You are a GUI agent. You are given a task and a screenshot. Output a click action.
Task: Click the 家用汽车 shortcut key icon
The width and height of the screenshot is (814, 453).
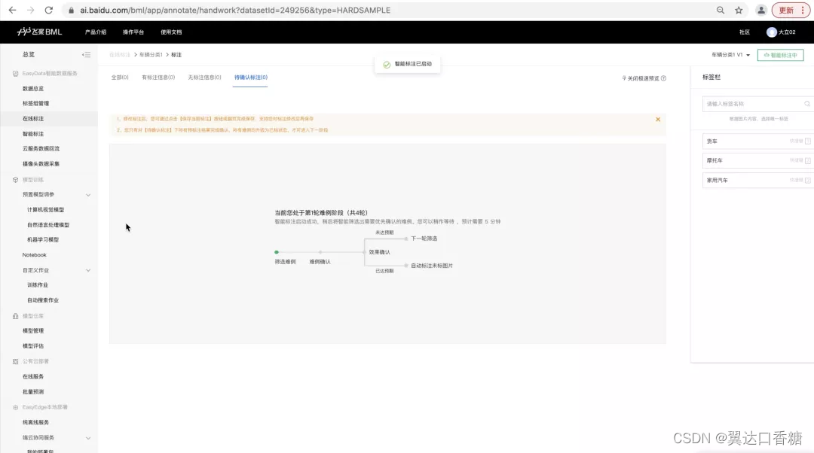[807, 181]
